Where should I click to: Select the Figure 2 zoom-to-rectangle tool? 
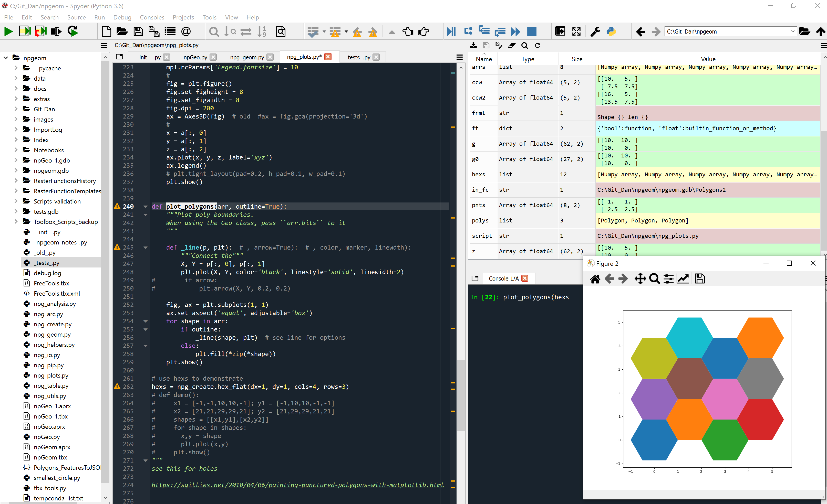click(654, 279)
